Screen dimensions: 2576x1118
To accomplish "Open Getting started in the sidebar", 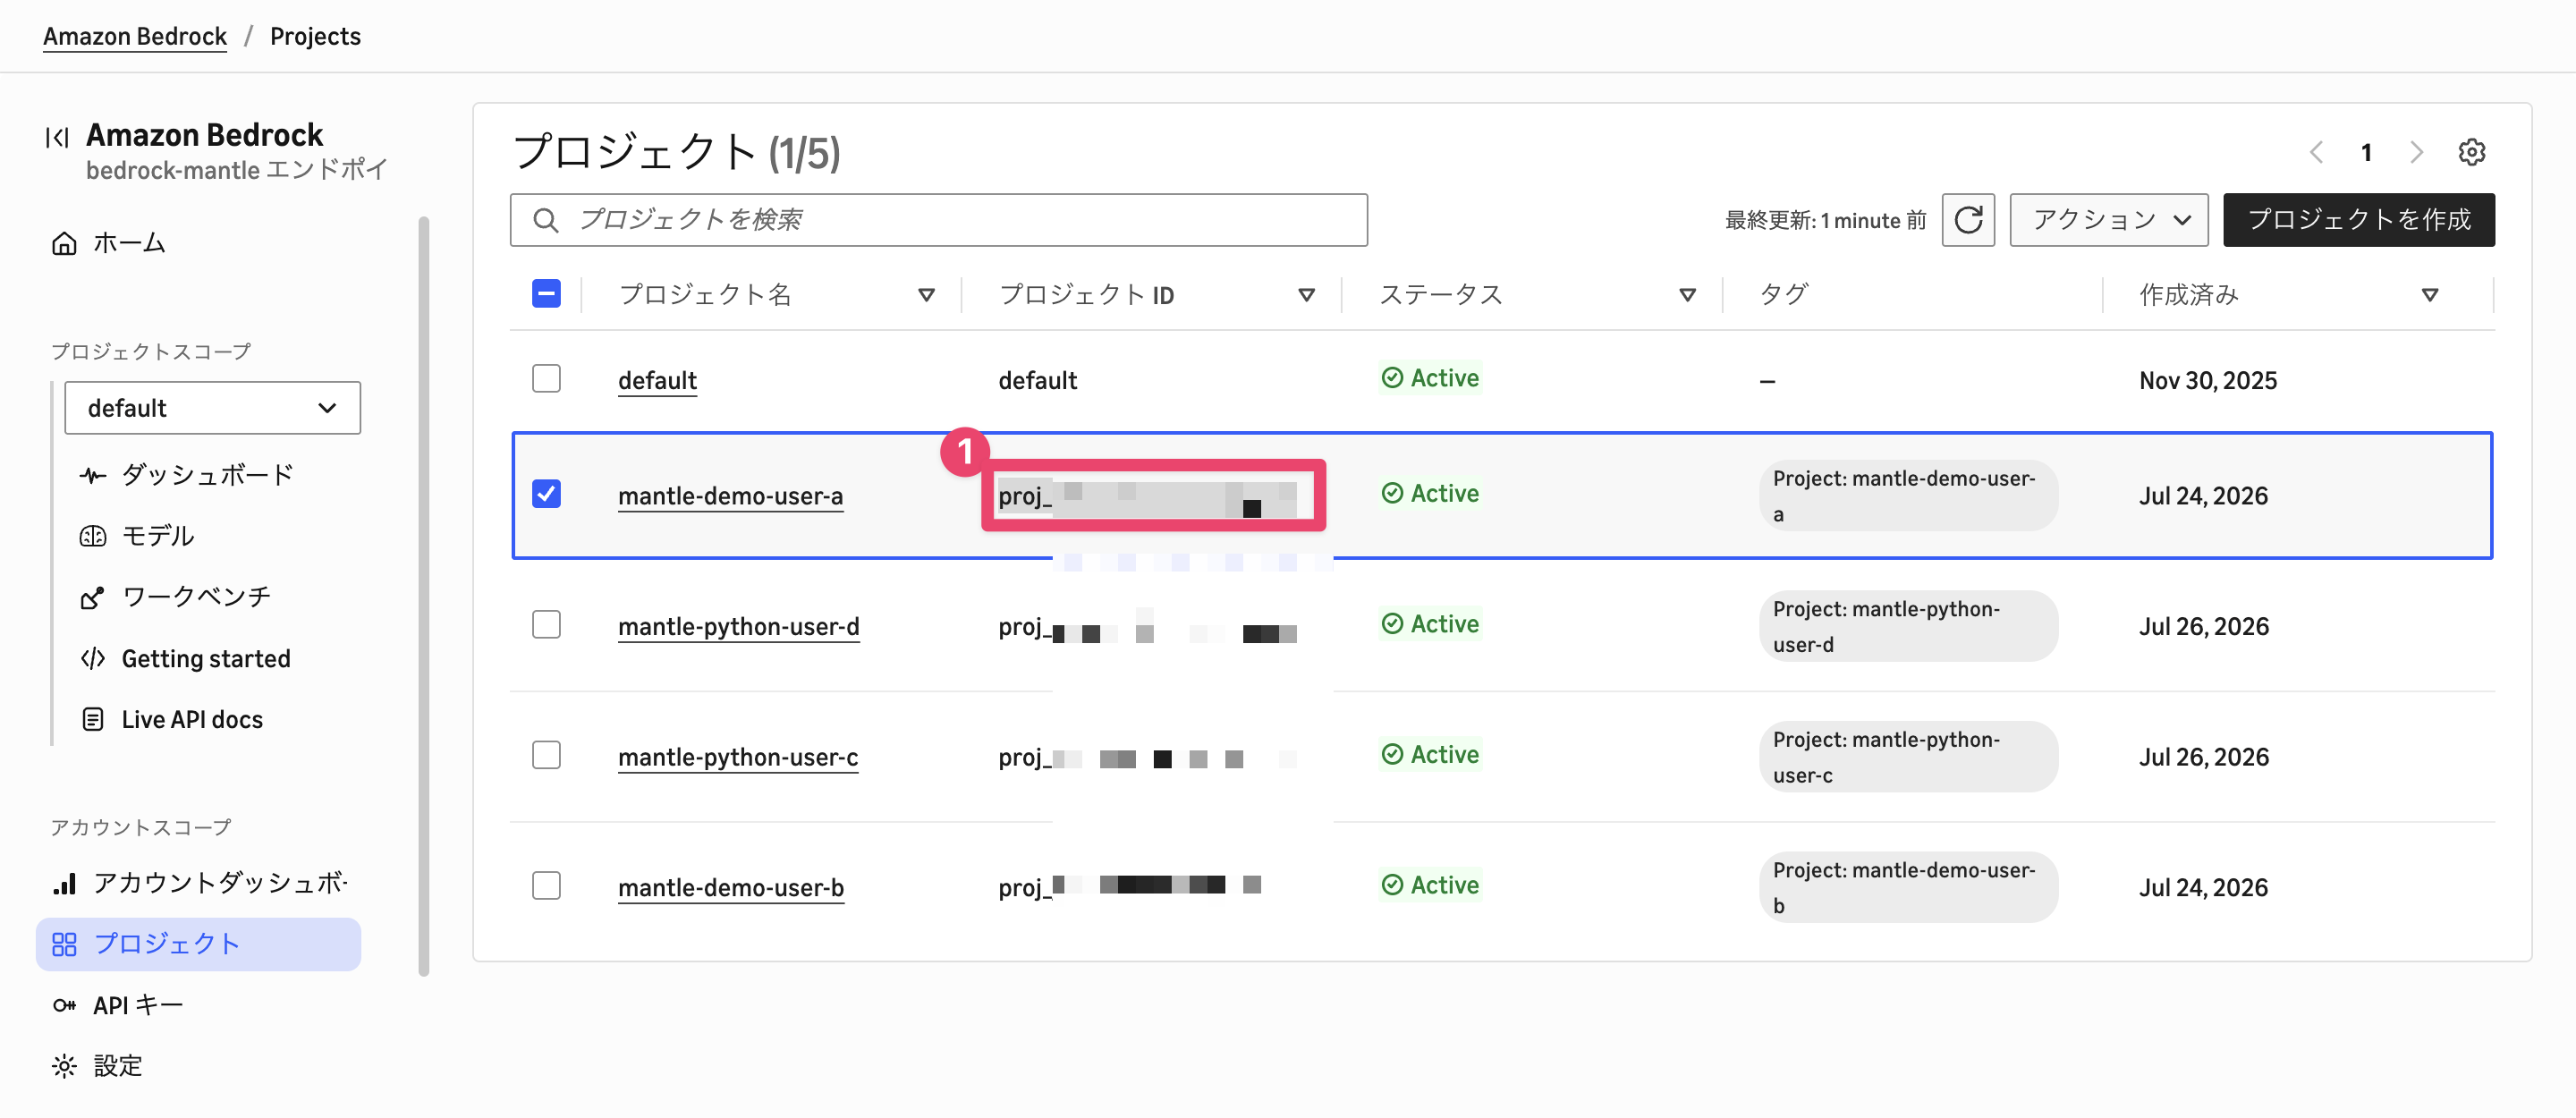I will [206, 659].
